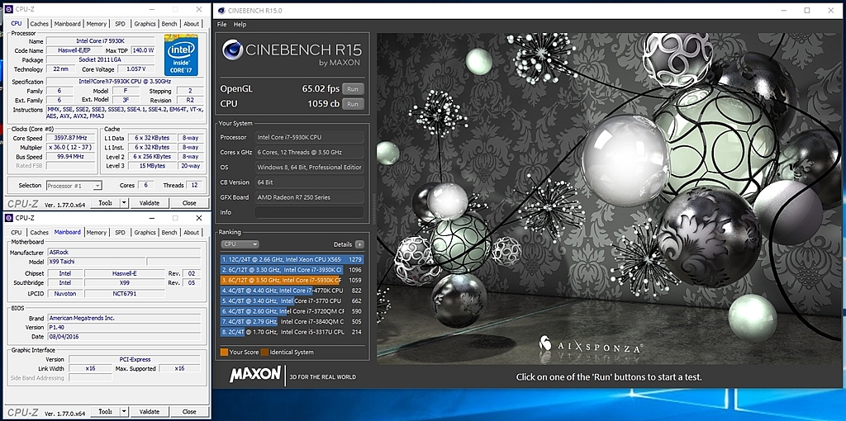
Task: Open the SPD tab in top CPU-Z window
Action: tap(121, 24)
